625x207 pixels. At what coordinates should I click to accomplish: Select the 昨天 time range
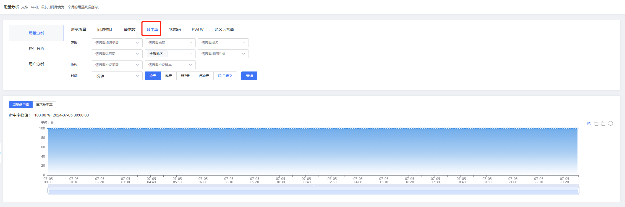(x=169, y=76)
